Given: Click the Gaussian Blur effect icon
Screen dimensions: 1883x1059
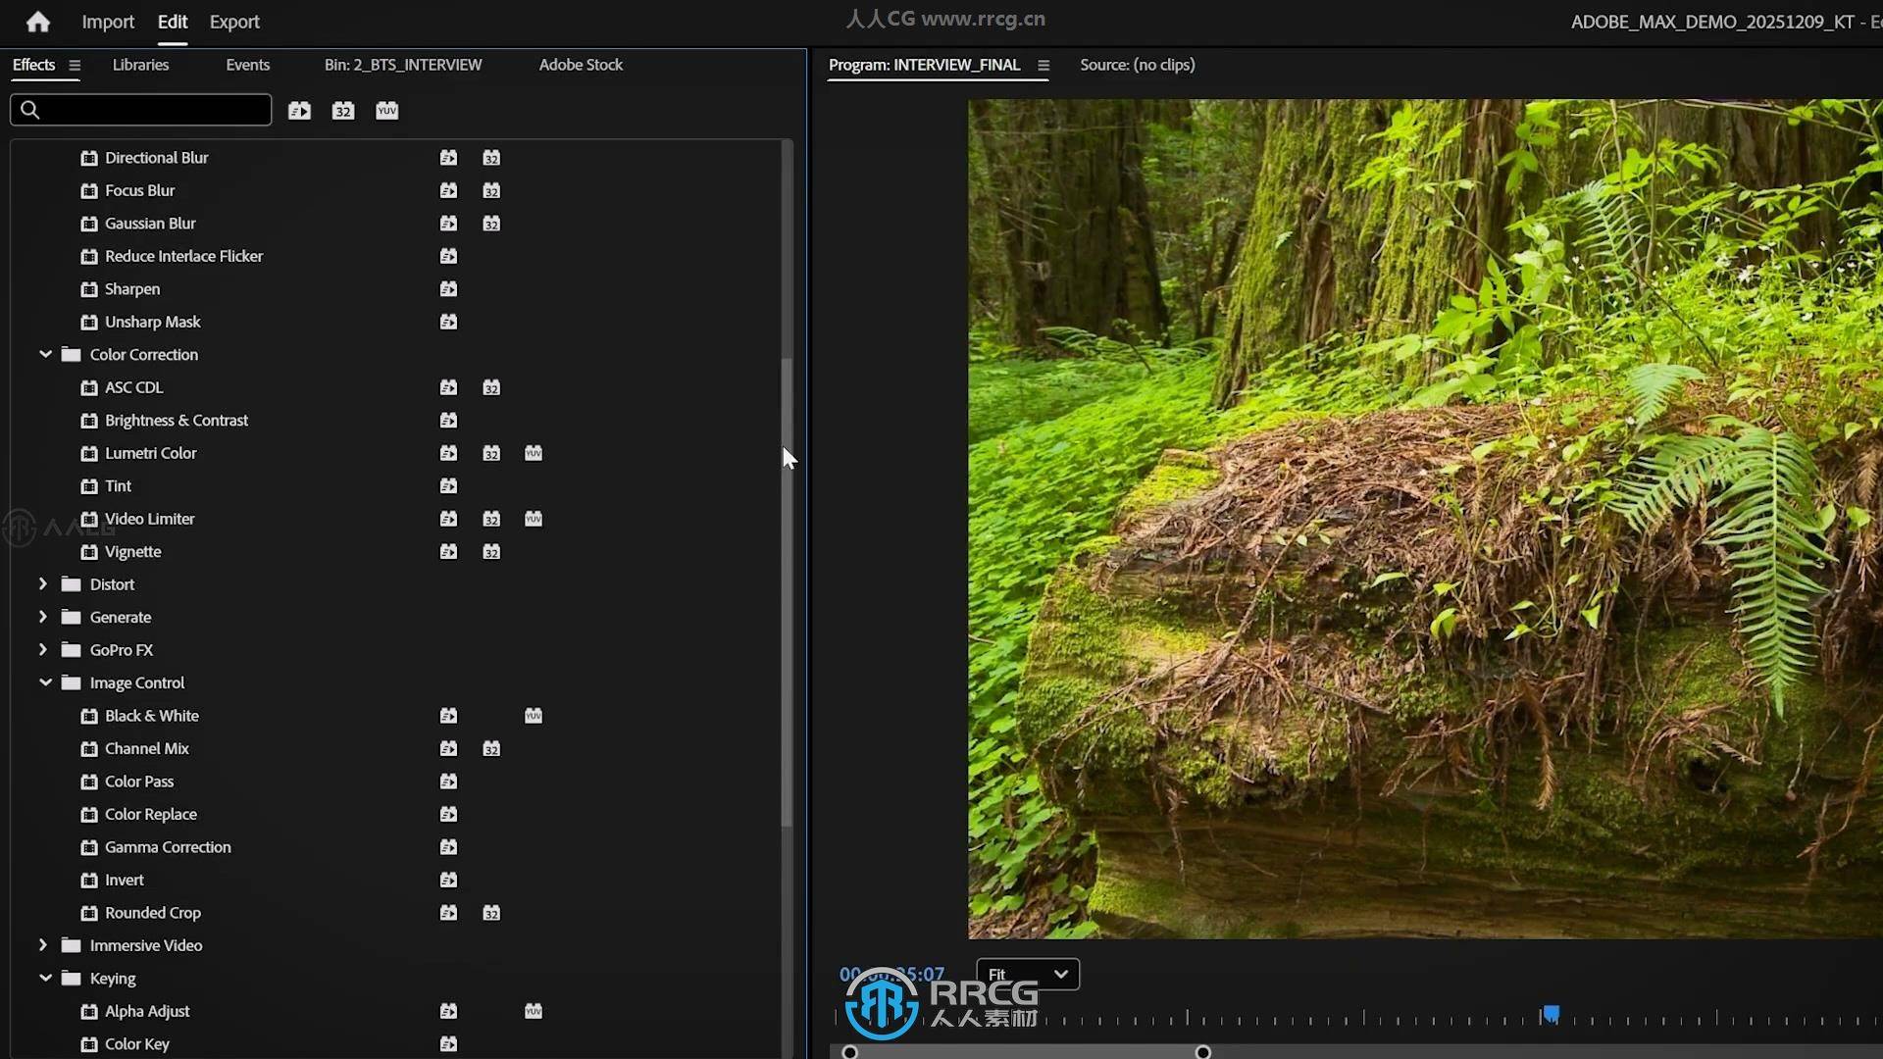Looking at the screenshot, I should 89,224.
